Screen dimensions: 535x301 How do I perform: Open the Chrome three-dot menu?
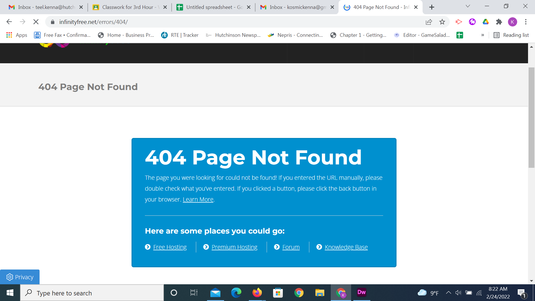pos(526,22)
